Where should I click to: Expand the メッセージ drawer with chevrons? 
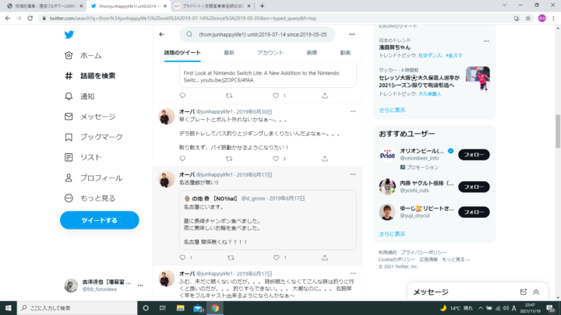[x=536, y=292]
